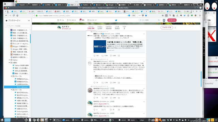Open xclock item in taskbar
The image size is (218, 122).
click(122, 120)
